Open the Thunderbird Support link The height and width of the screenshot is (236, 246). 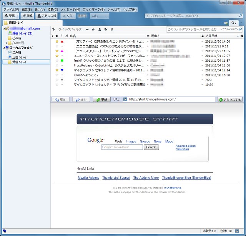(116, 178)
